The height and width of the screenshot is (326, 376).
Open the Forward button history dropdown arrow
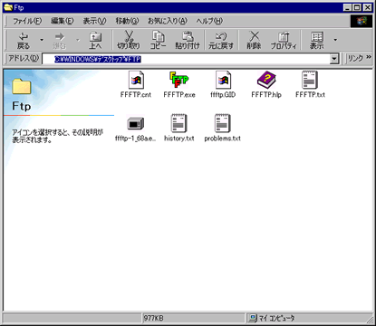tap(78, 40)
